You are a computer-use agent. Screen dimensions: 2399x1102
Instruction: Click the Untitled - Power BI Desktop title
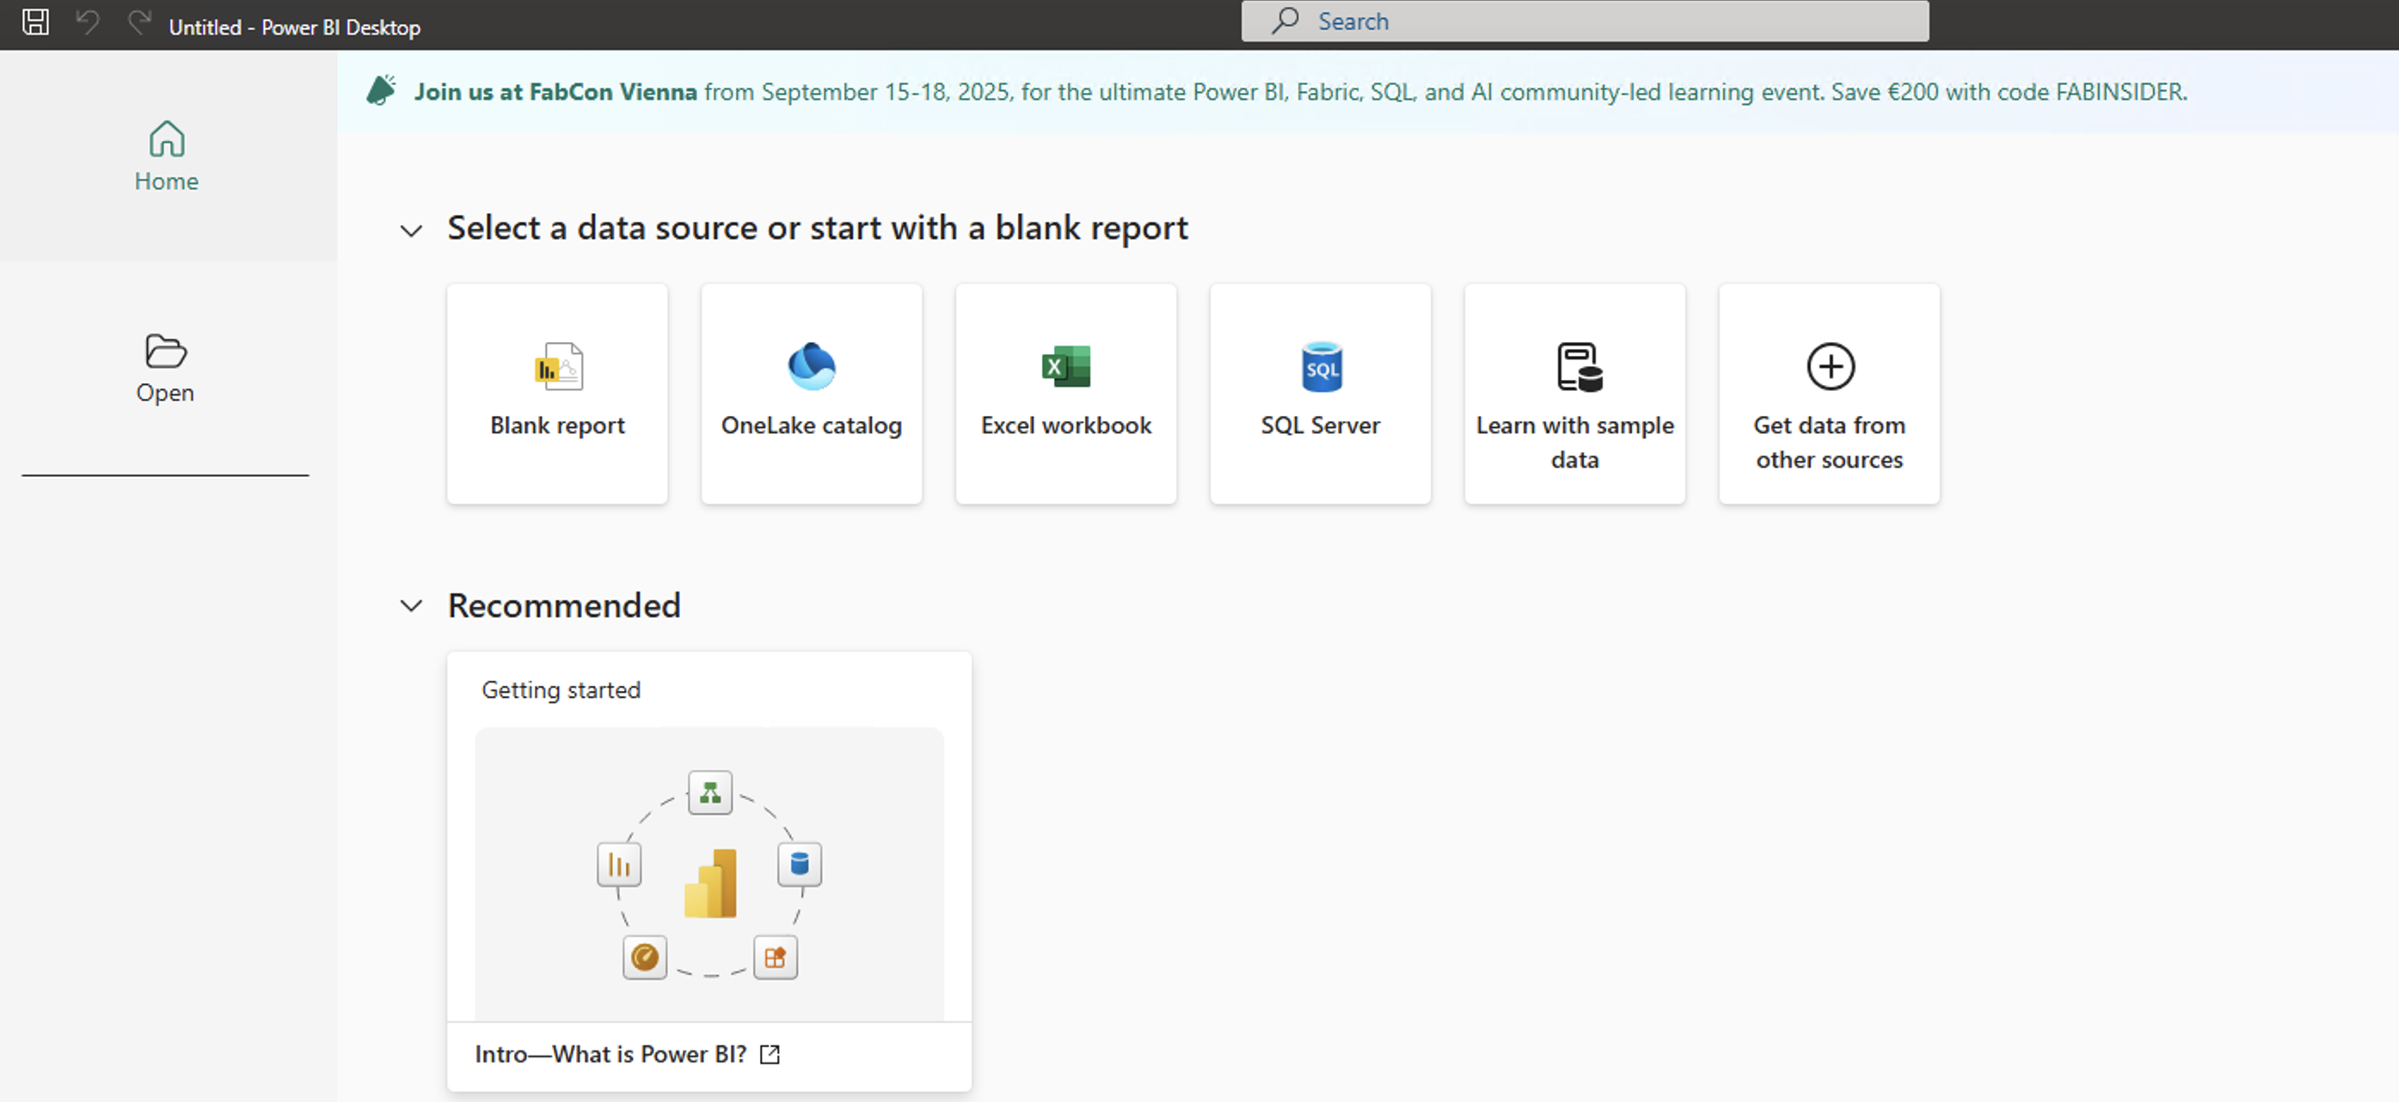pos(294,27)
